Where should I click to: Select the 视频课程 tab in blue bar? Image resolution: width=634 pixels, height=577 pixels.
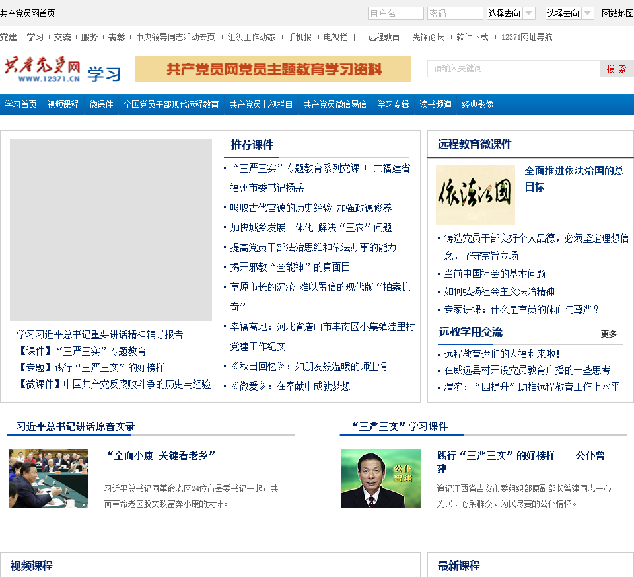(63, 104)
